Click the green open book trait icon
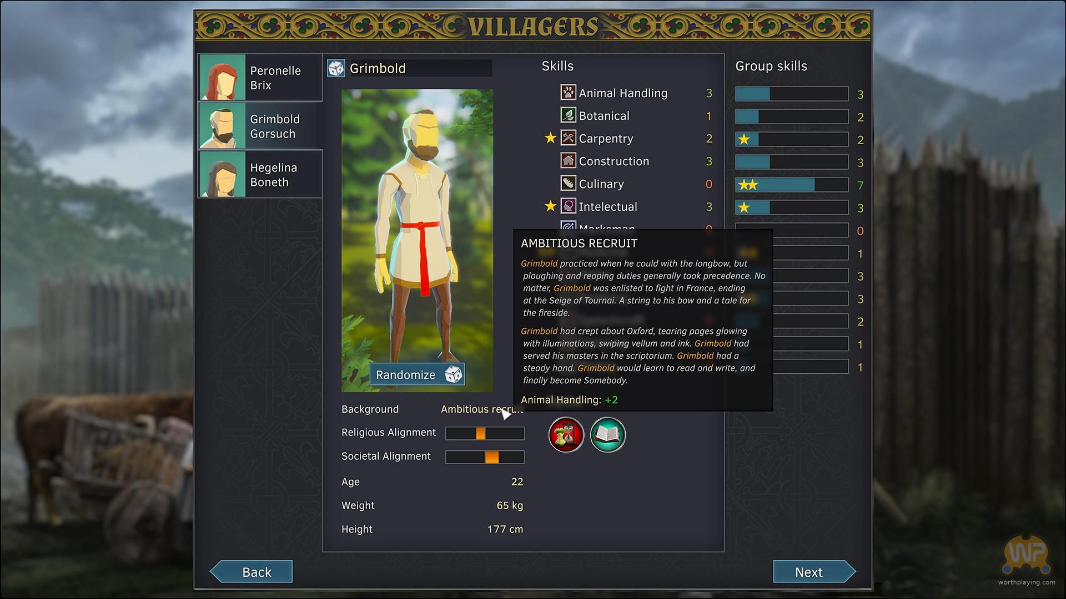This screenshot has height=599, width=1066. 608,435
